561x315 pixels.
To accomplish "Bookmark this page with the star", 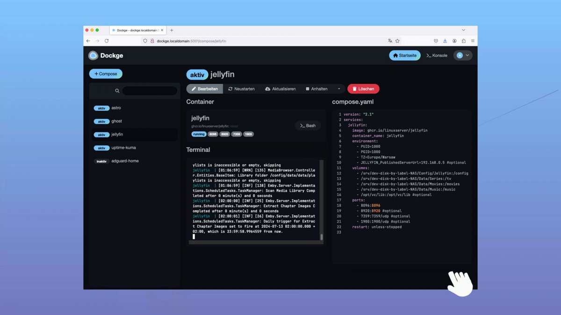I will 397,41.
